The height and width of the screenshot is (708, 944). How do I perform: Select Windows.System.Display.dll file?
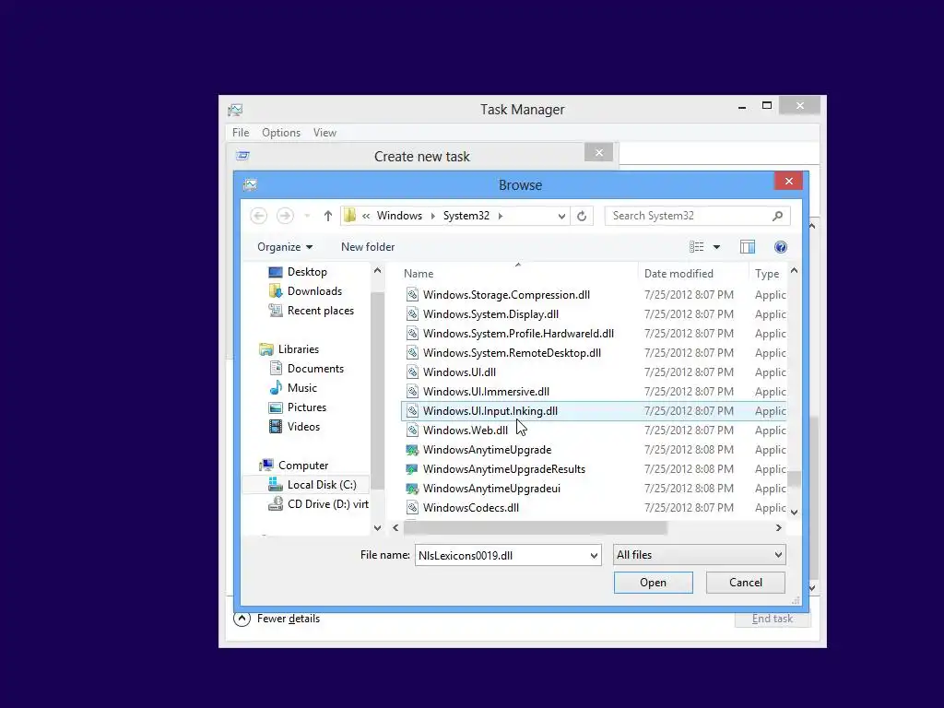coord(593,314)
